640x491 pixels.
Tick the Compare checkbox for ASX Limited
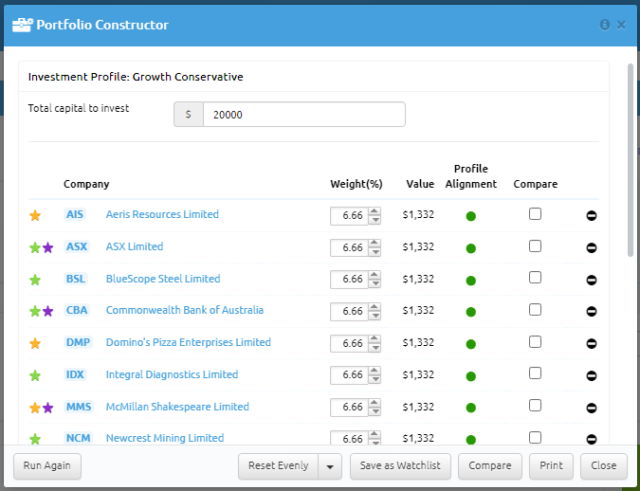(535, 246)
